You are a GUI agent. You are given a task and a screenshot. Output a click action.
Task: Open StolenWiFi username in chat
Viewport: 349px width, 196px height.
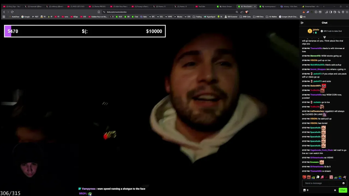[315, 86]
